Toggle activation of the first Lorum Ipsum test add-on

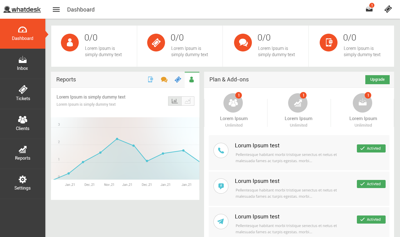click(x=371, y=148)
